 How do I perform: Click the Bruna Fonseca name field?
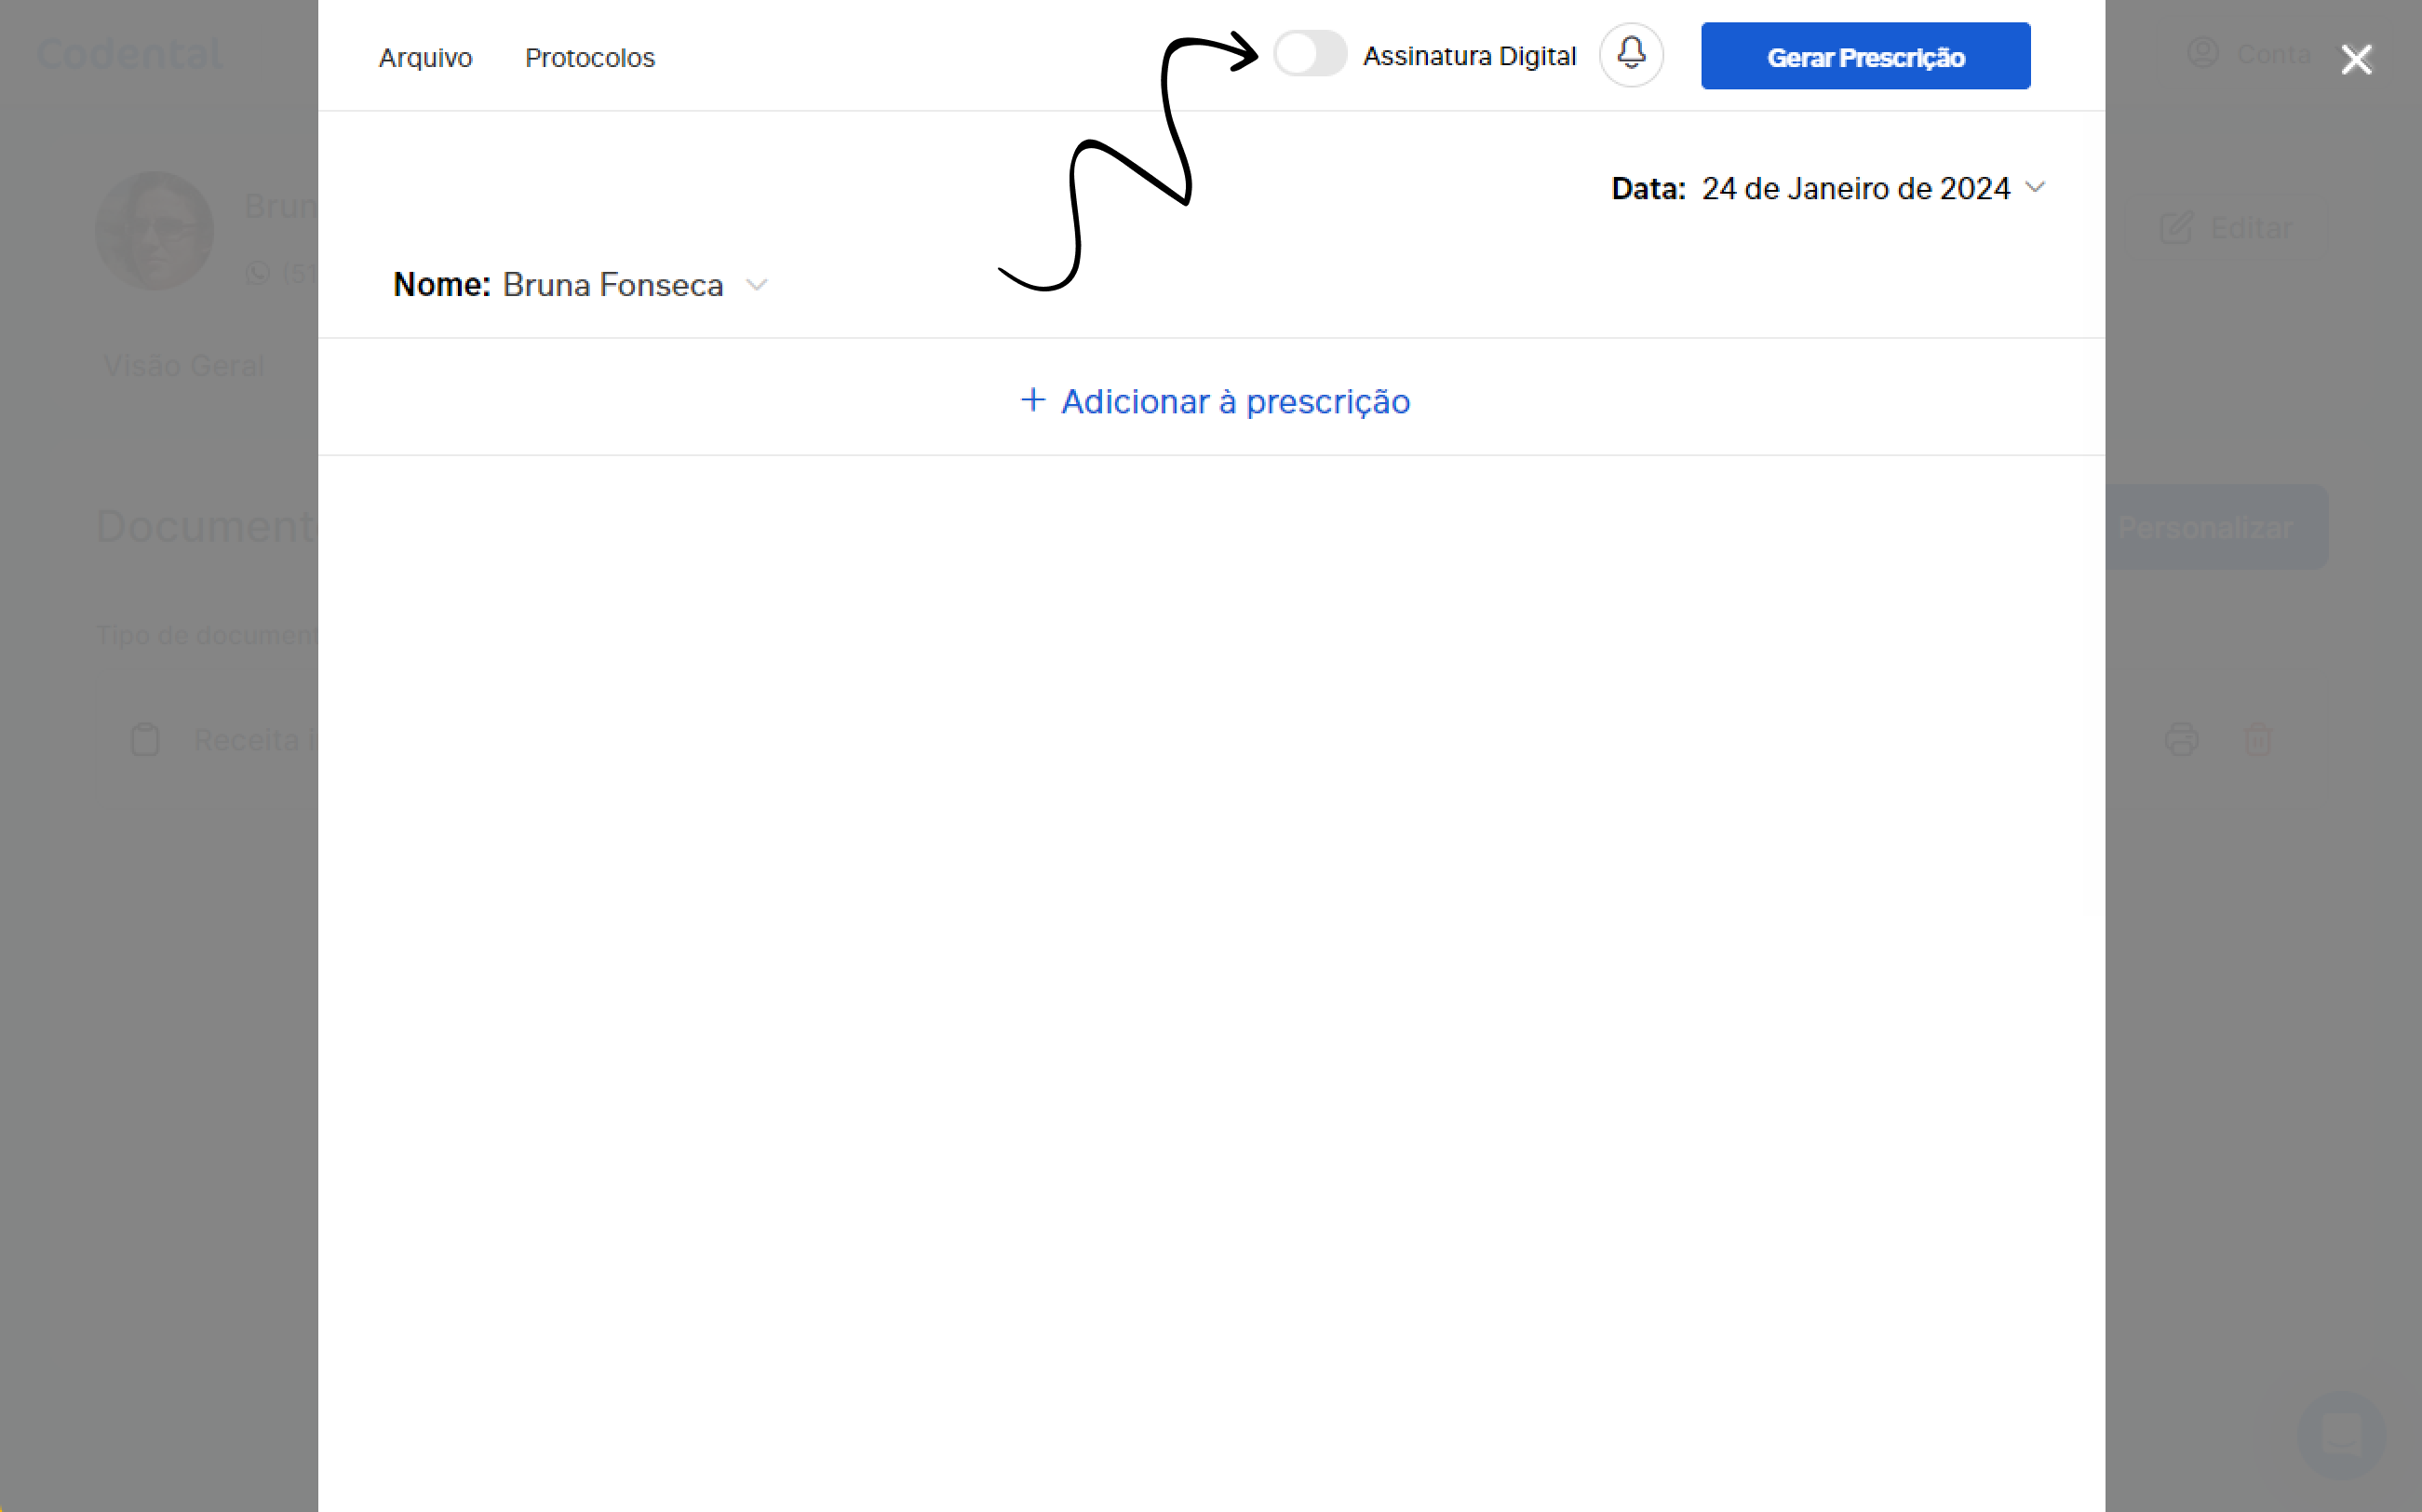612,285
